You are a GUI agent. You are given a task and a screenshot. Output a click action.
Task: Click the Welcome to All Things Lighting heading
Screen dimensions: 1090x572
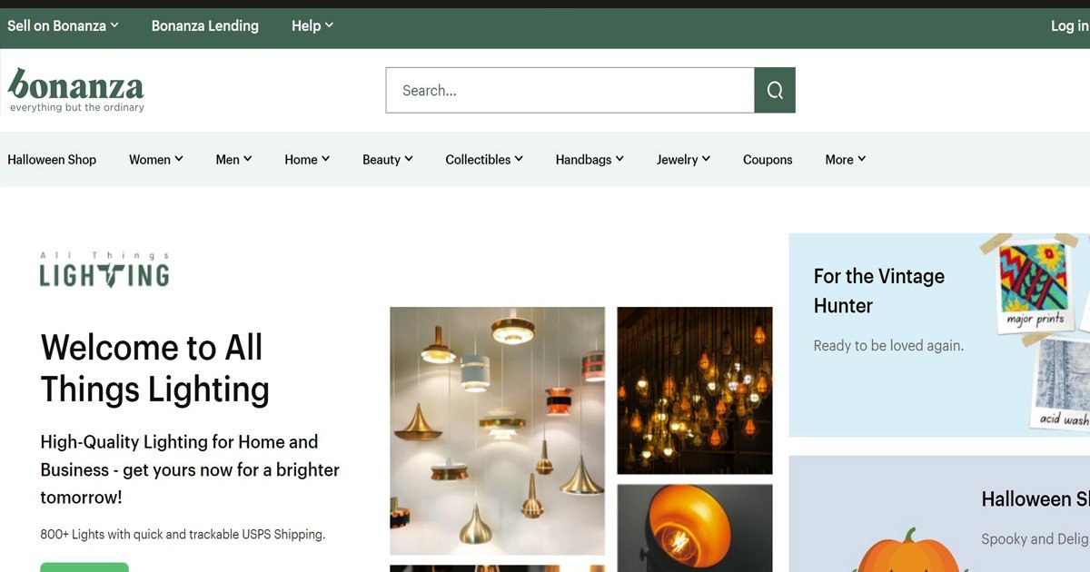click(x=155, y=368)
